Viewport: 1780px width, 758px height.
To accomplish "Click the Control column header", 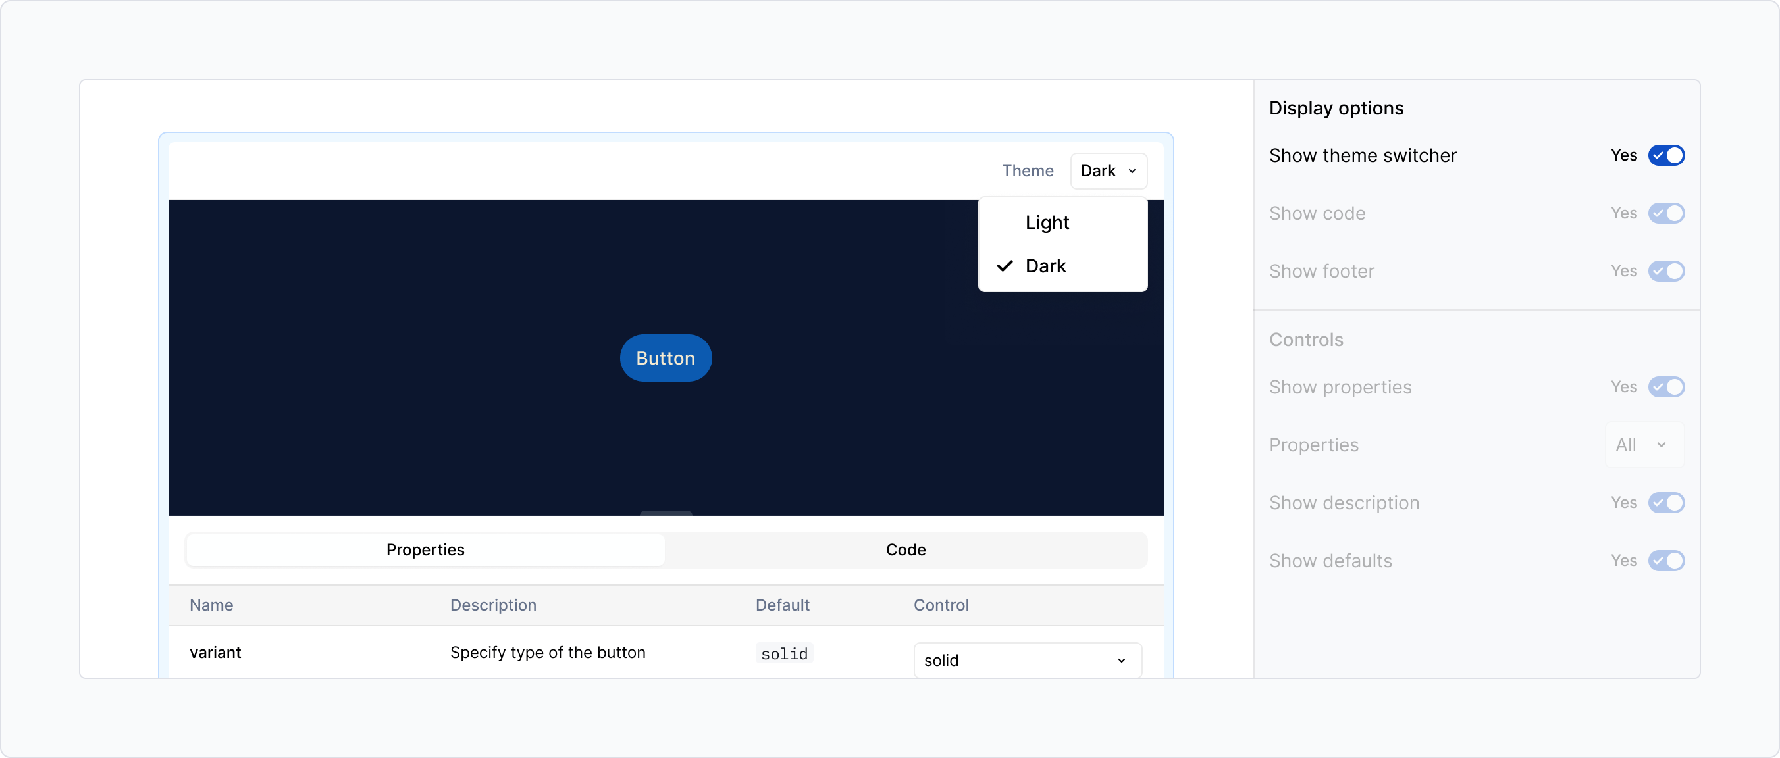I will [x=941, y=605].
